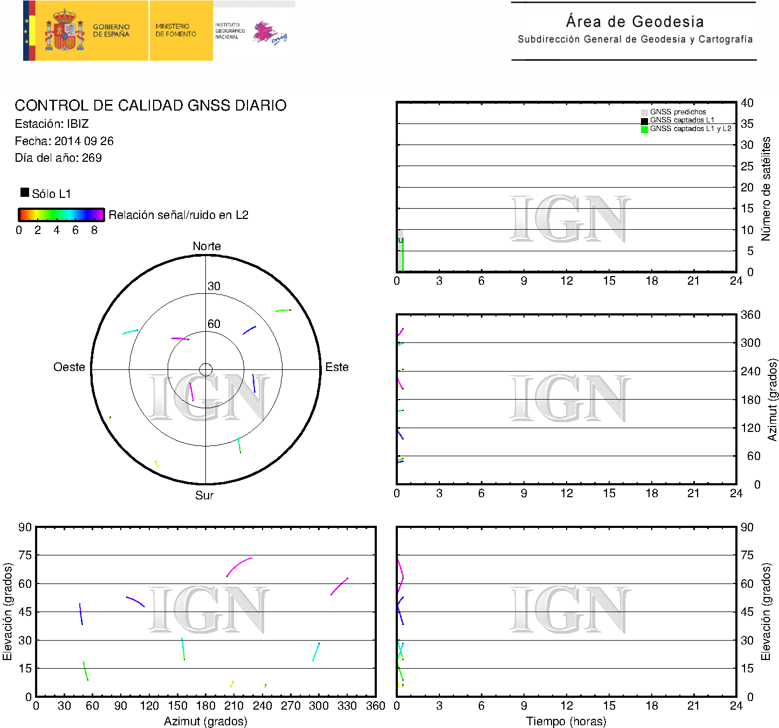Click the 'Estación: IBIZ' line
This screenshot has height=728, width=779.
coord(52,124)
